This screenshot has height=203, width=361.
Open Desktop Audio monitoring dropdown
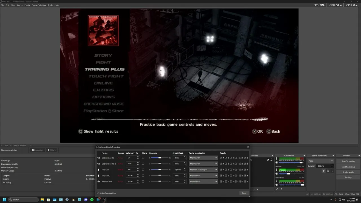[x=203, y=158]
